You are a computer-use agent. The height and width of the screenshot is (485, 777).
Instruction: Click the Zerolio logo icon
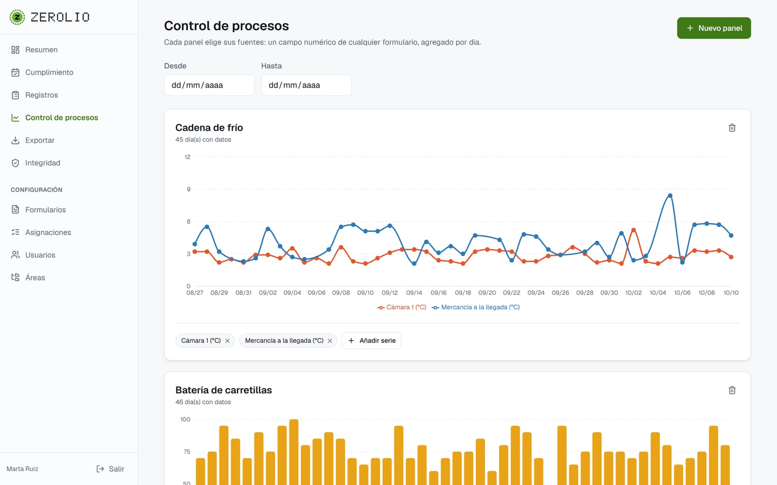tap(17, 17)
